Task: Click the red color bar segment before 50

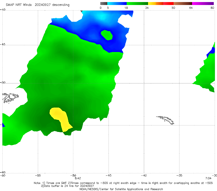Action: coord(168,4)
